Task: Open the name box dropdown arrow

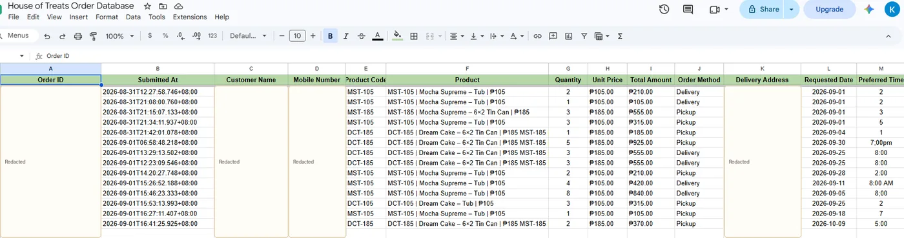Action: click(x=21, y=56)
